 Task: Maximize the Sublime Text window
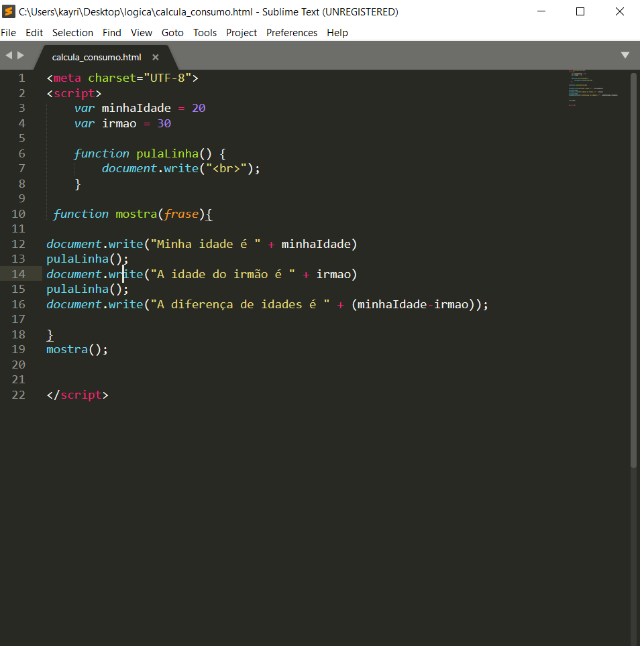tap(580, 11)
